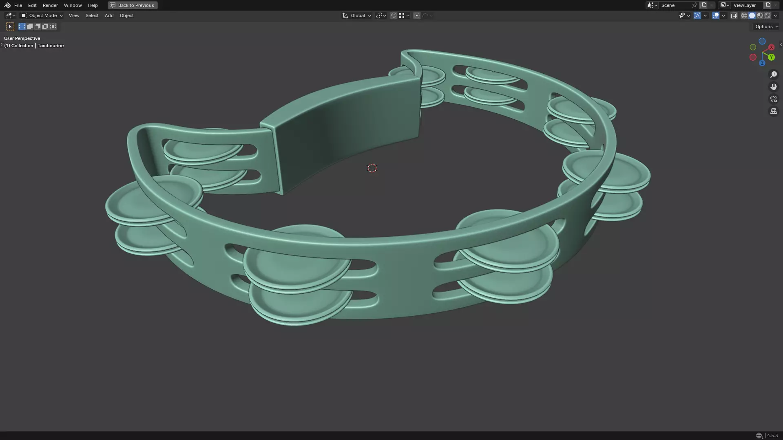Select rendered viewport shading mode
Screen dimensions: 783x440
[x=768, y=15]
